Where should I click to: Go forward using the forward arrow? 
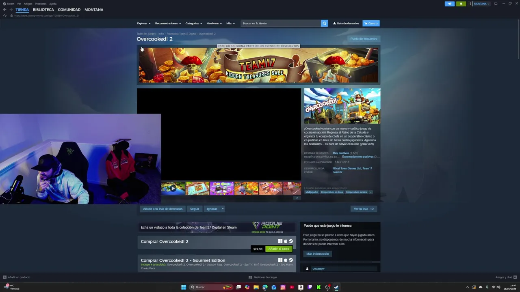[11, 9]
